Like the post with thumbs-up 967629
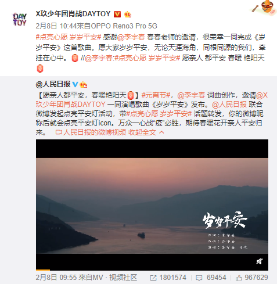This screenshot has height=284, width=277. 239,278
